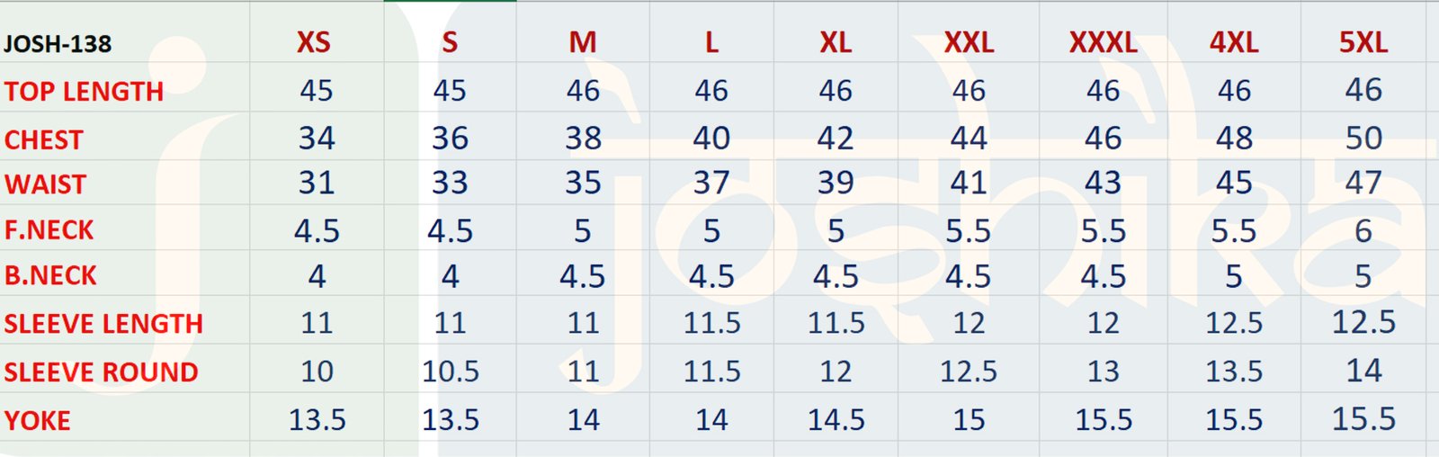Click sleeve length value for size L
The image size is (1439, 457).
pos(711,323)
